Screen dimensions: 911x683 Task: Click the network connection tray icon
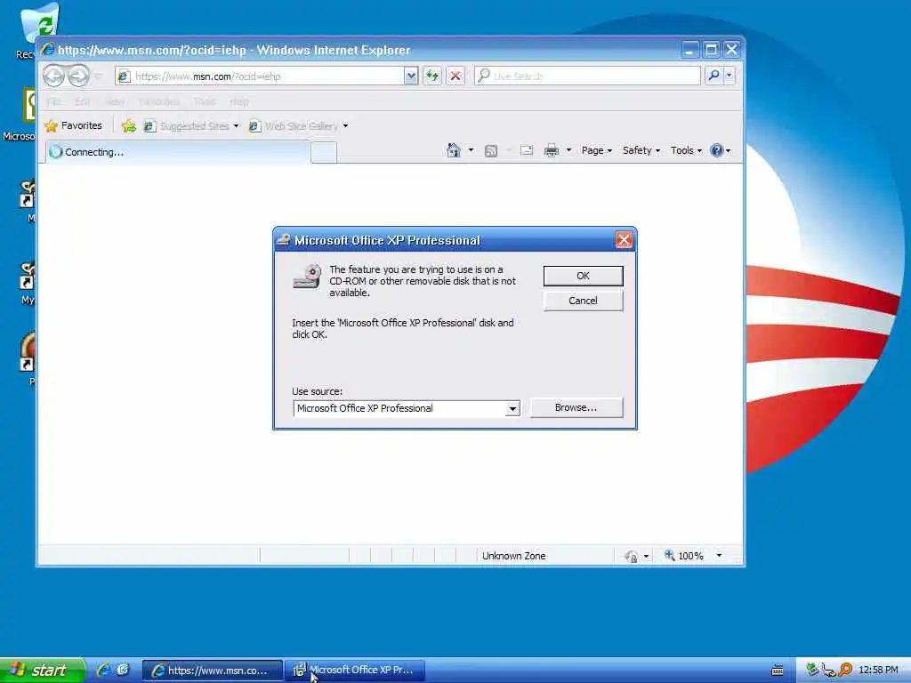click(828, 671)
